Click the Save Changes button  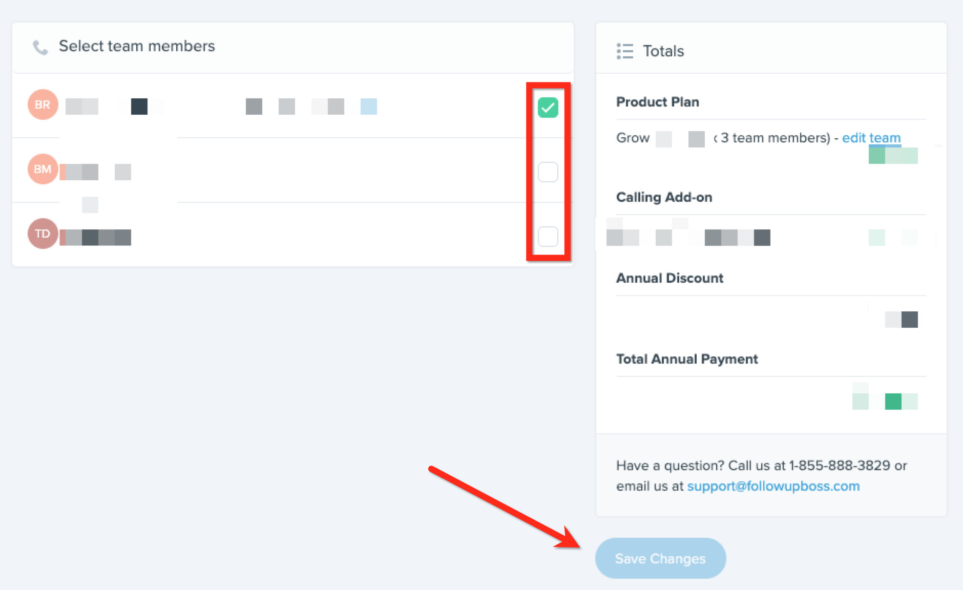tap(660, 558)
